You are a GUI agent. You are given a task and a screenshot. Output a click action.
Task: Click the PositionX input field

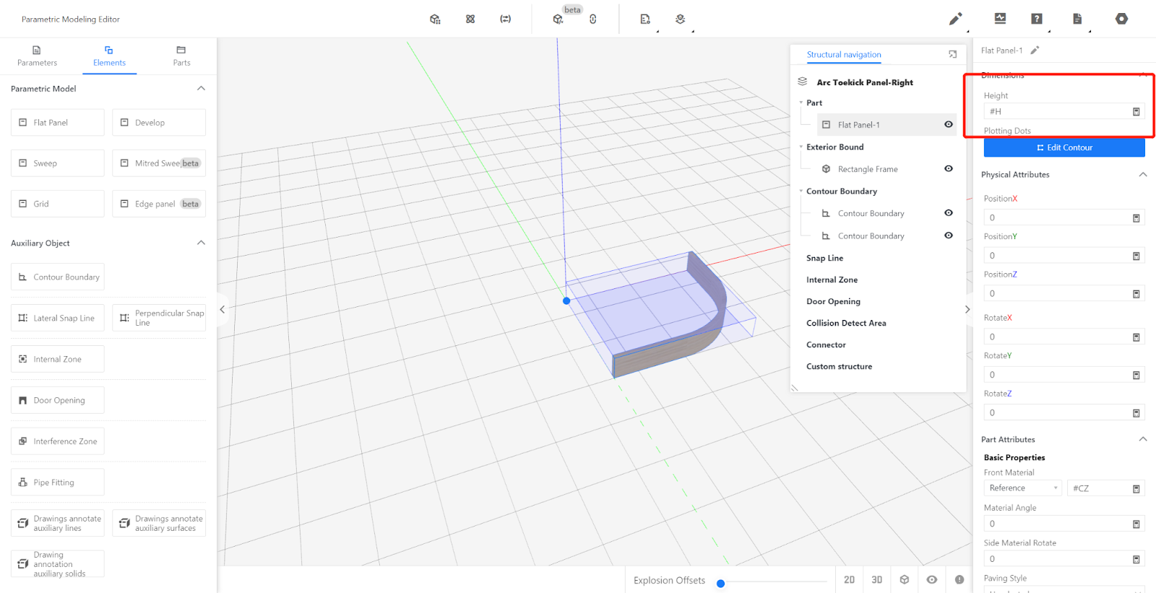click(1056, 217)
